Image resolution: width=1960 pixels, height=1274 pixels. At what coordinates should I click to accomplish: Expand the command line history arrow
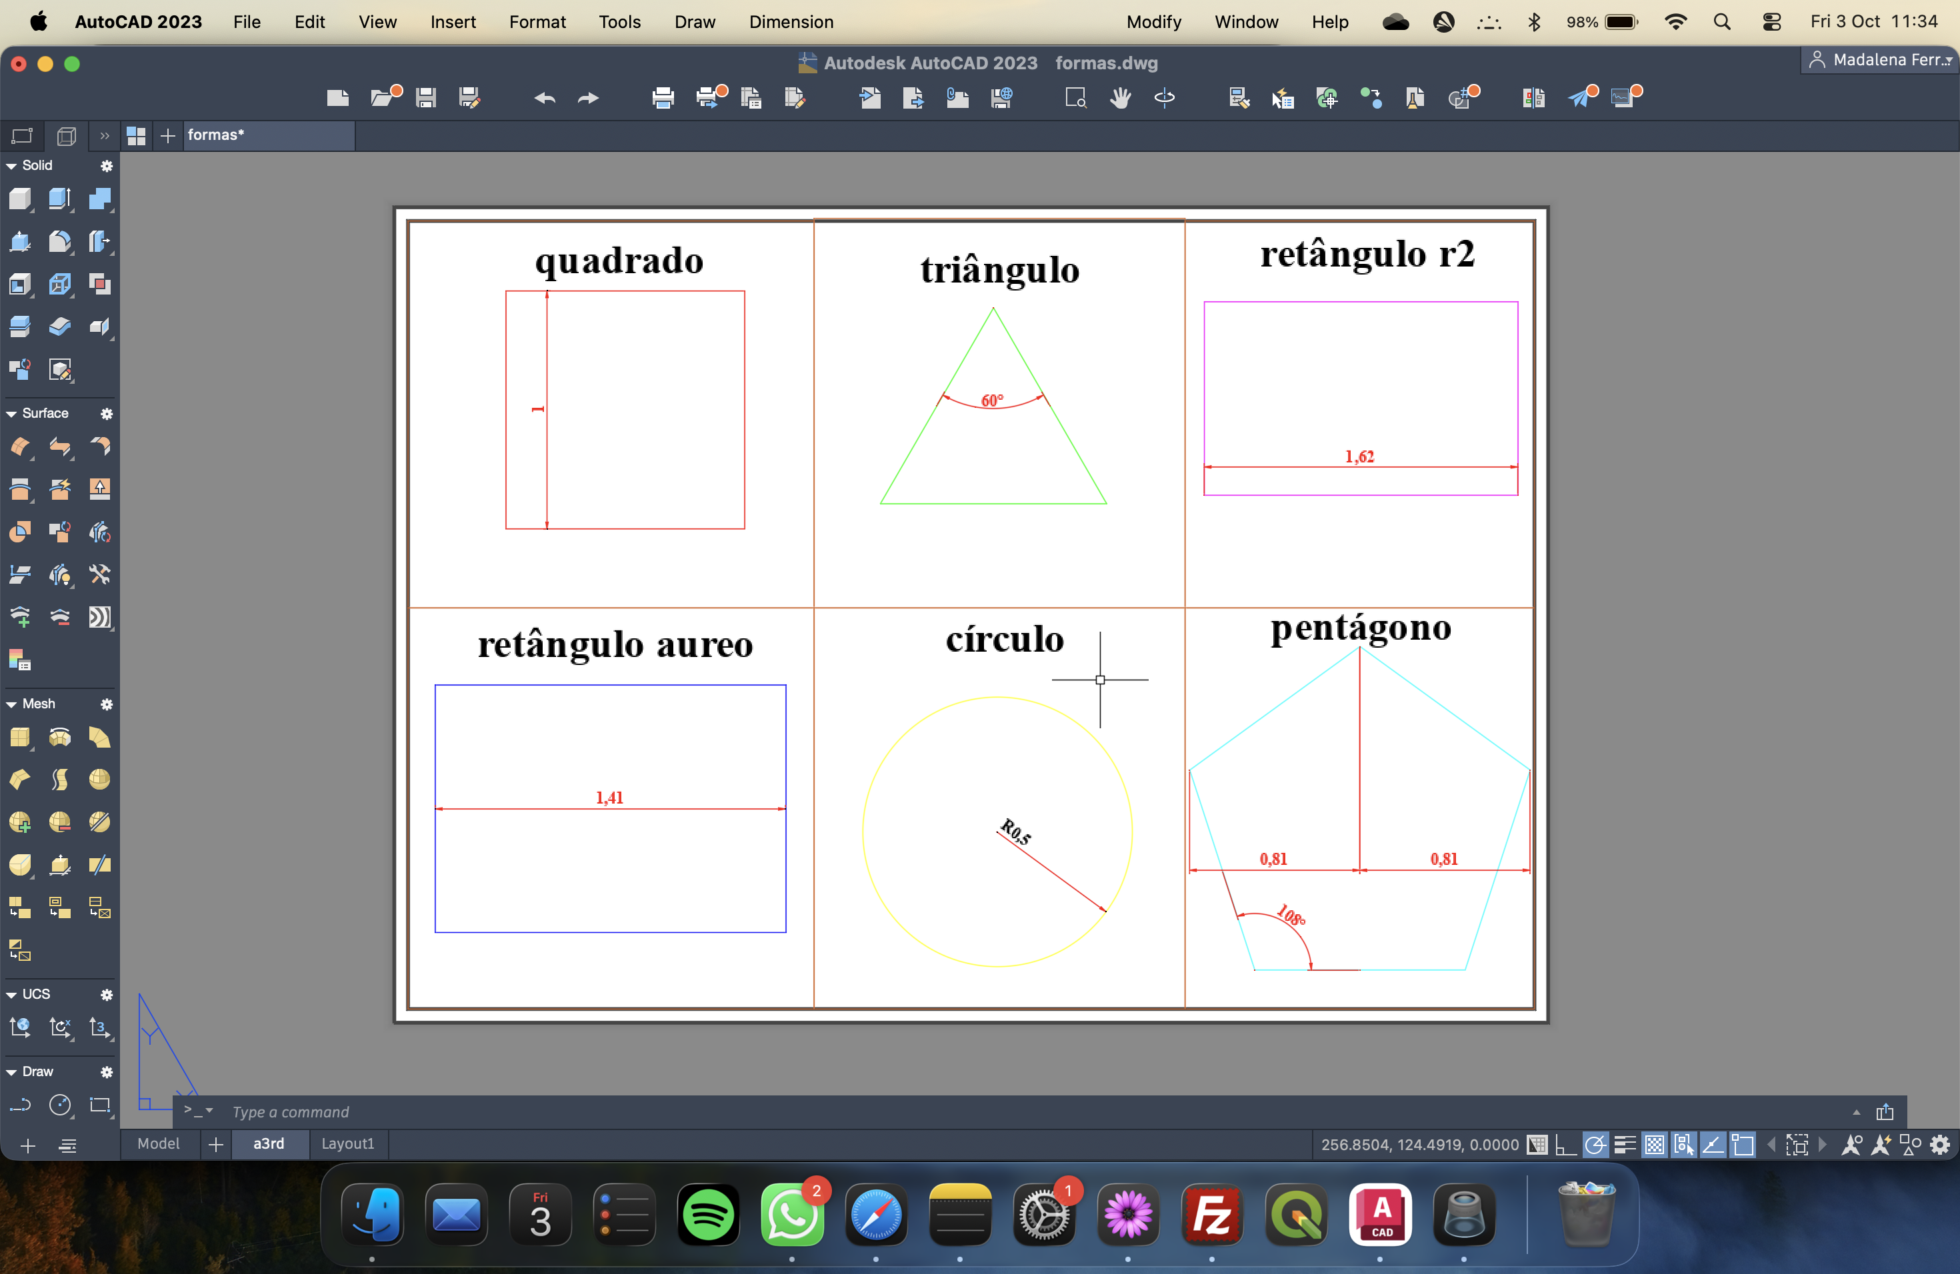click(x=1856, y=1112)
